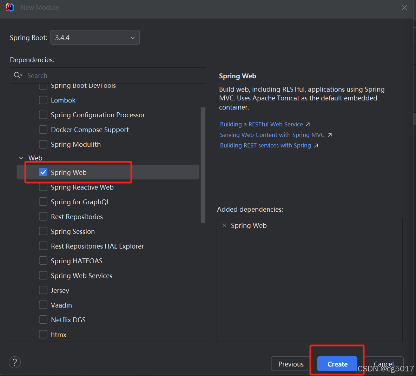
Task: Click the Create button
Action: click(x=337, y=364)
